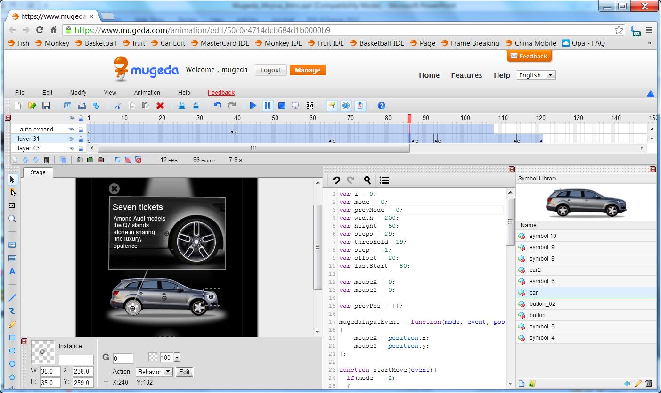Click the Edit button next to Behavior
The width and height of the screenshot is (661, 393).
pyautogui.click(x=184, y=372)
